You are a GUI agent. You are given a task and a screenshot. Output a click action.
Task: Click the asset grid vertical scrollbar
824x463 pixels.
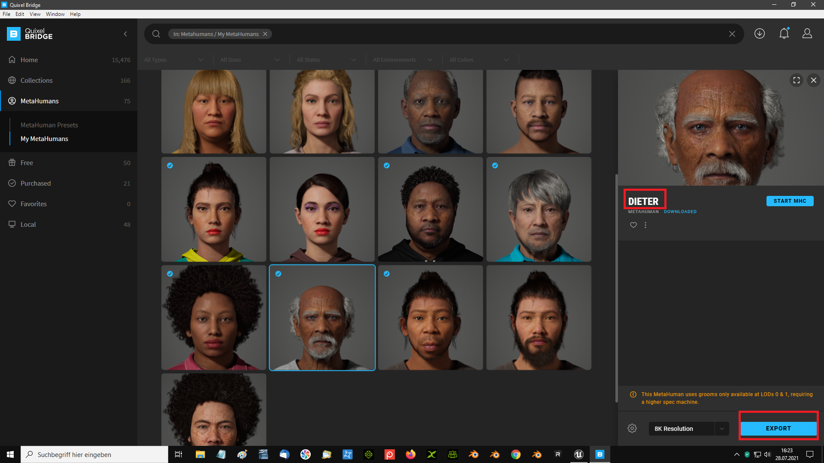[616, 288]
